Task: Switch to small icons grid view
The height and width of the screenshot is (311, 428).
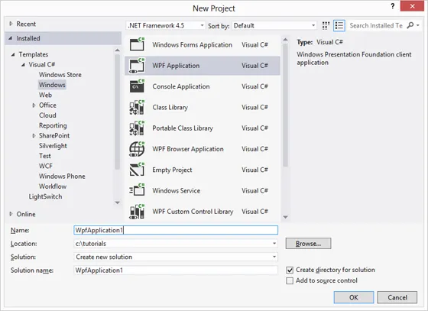Action: point(326,26)
